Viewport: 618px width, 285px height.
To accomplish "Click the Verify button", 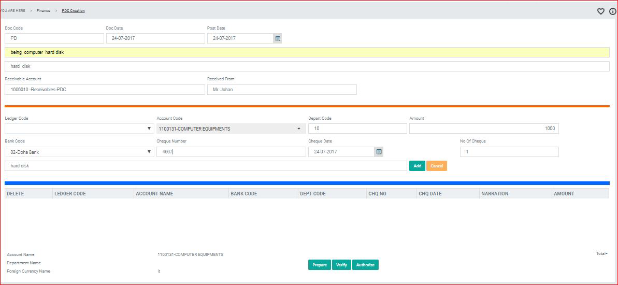I will (341, 265).
